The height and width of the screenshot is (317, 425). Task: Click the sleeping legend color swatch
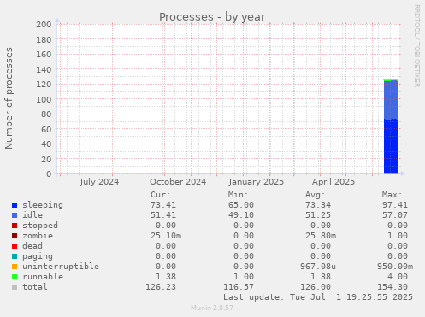[x=15, y=205]
